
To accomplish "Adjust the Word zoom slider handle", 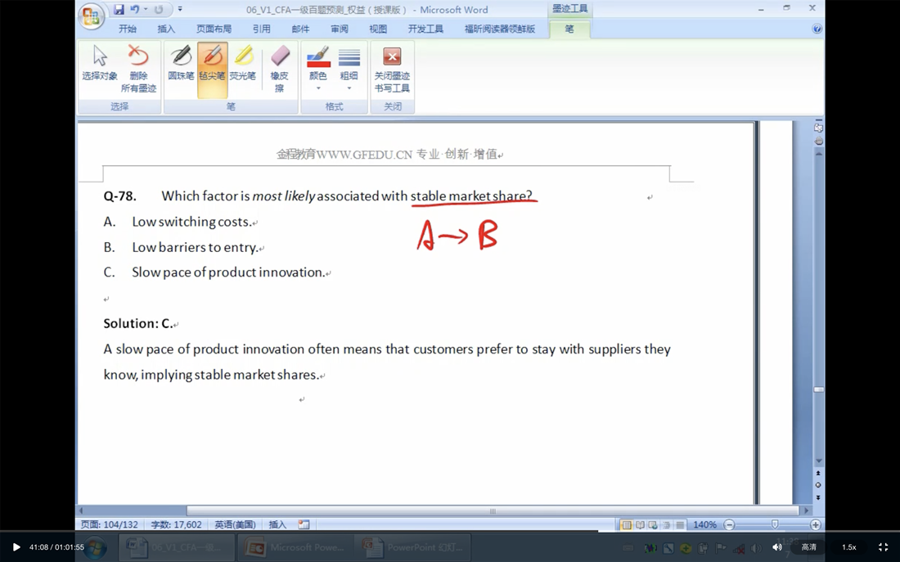I will point(774,524).
